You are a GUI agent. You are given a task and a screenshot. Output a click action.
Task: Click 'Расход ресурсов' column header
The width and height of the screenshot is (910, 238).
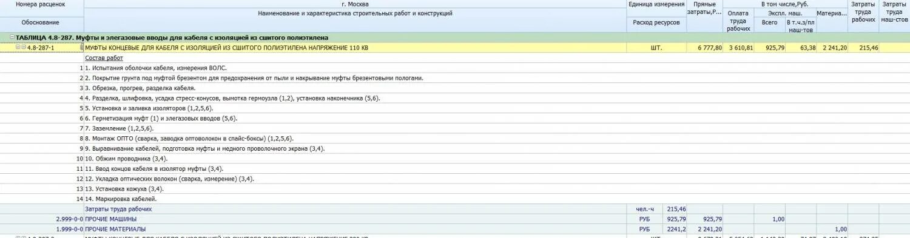pos(656,22)
